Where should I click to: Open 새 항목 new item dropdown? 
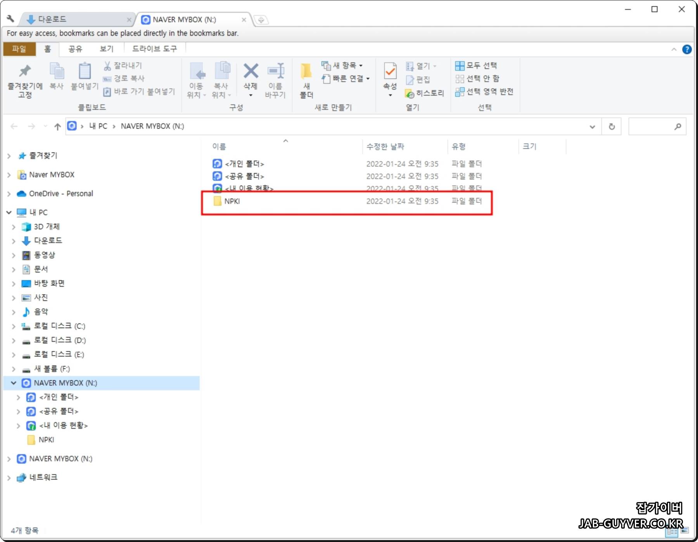click(342, 66)
